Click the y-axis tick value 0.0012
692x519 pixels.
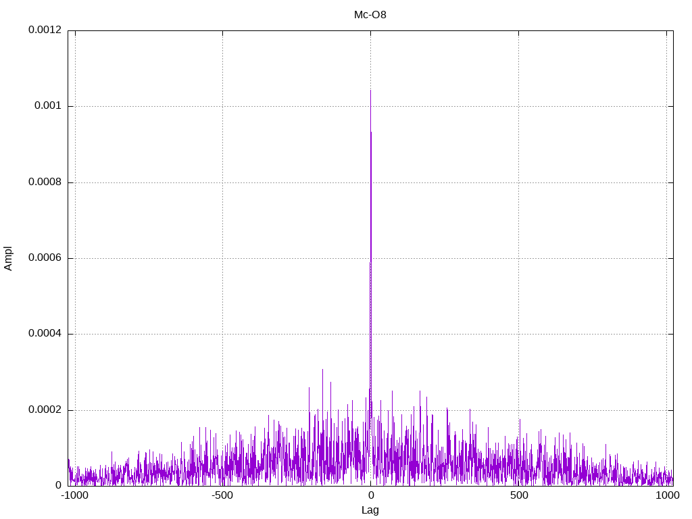pyautogui.click(x=45, y=30)
